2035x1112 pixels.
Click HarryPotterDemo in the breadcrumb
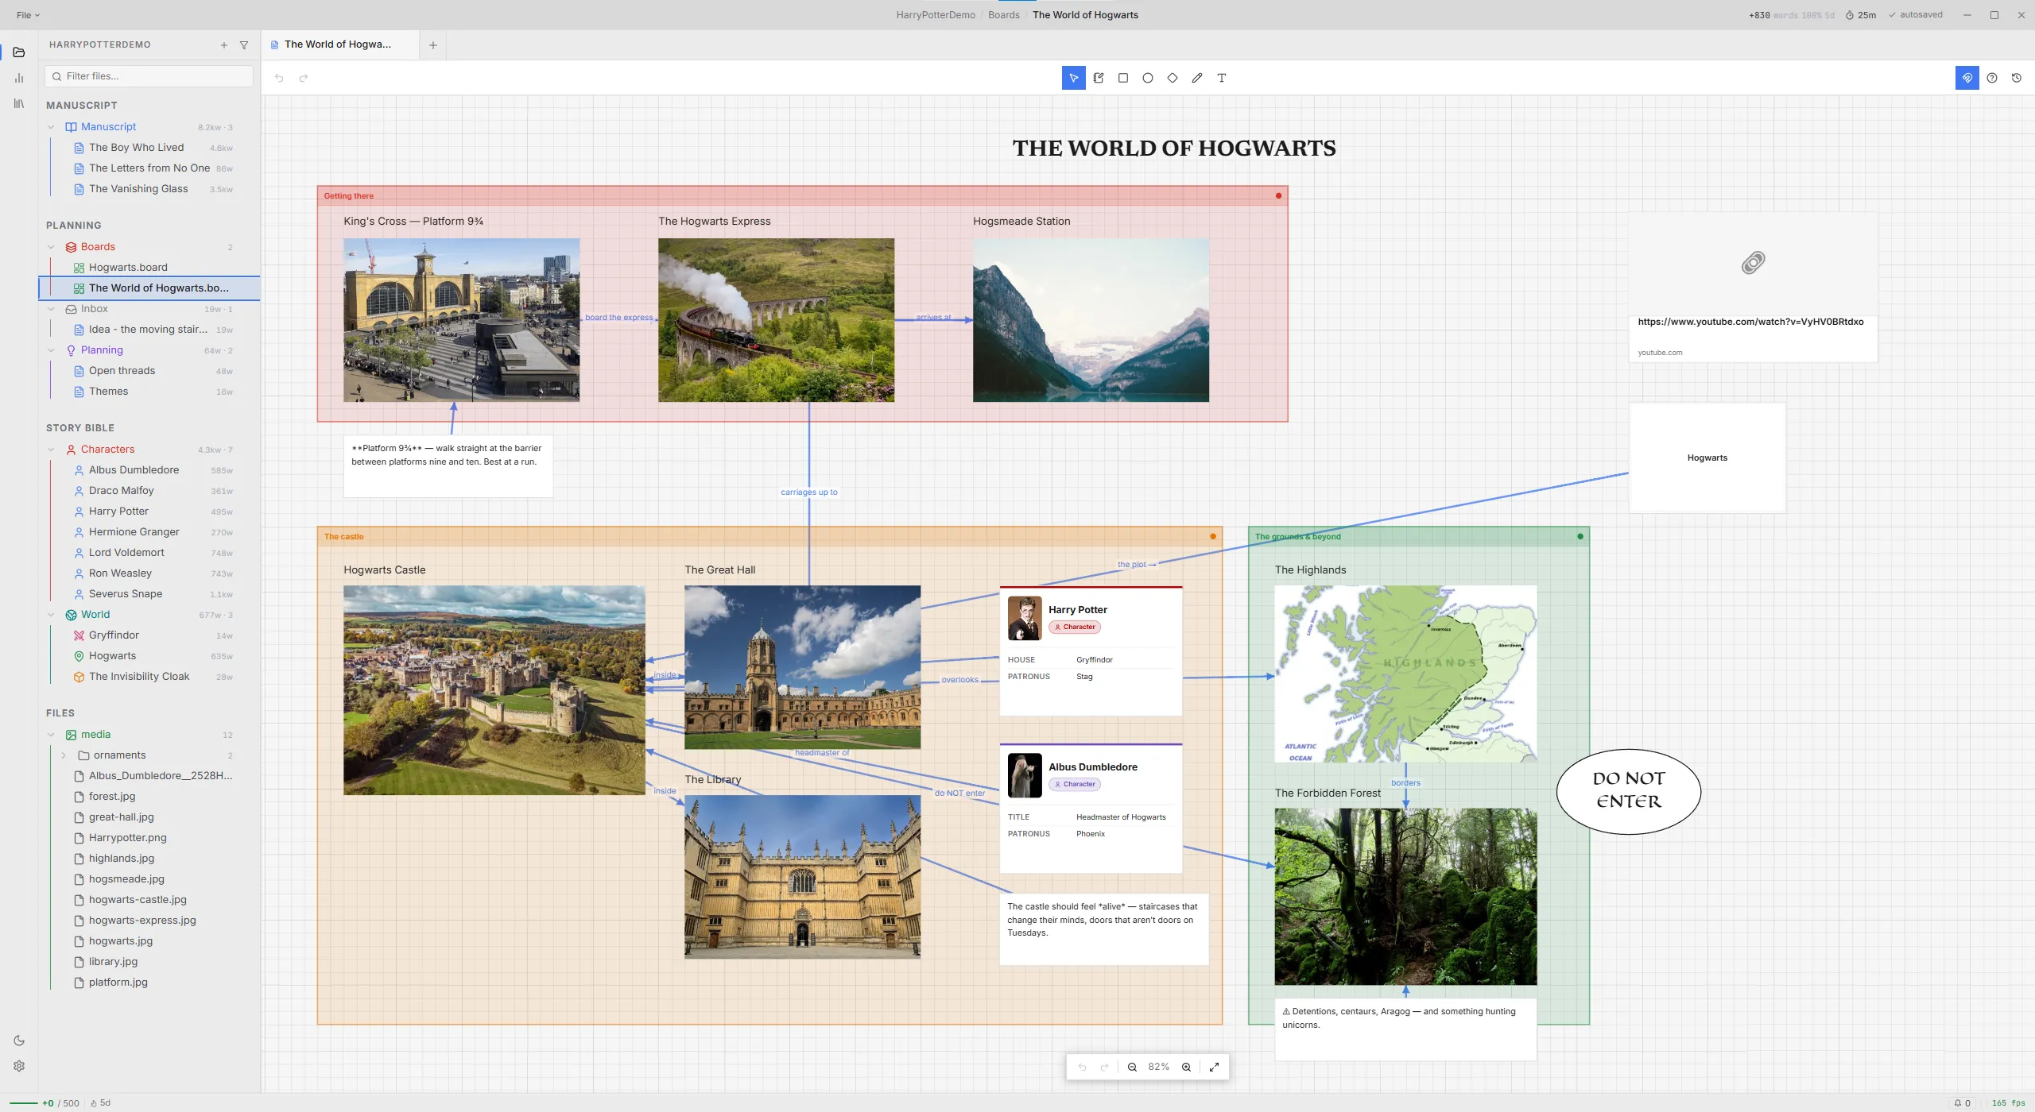click(x=935, y=15)
